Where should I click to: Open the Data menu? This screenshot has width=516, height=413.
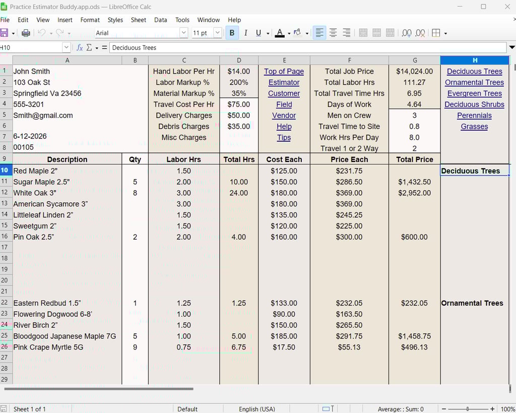point(160,20)
